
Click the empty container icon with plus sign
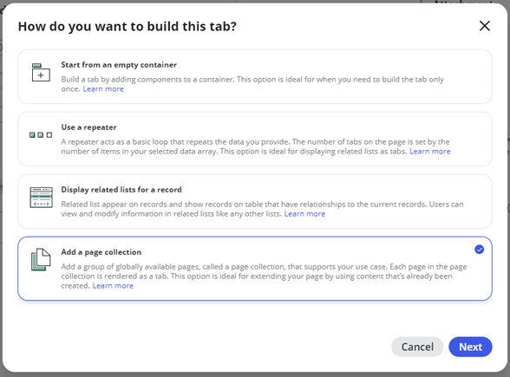(x=41, y=72)
